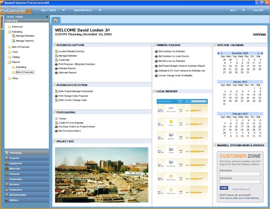
Task: Click the Create PO from Estimate icon
Action: click(56, 123)
